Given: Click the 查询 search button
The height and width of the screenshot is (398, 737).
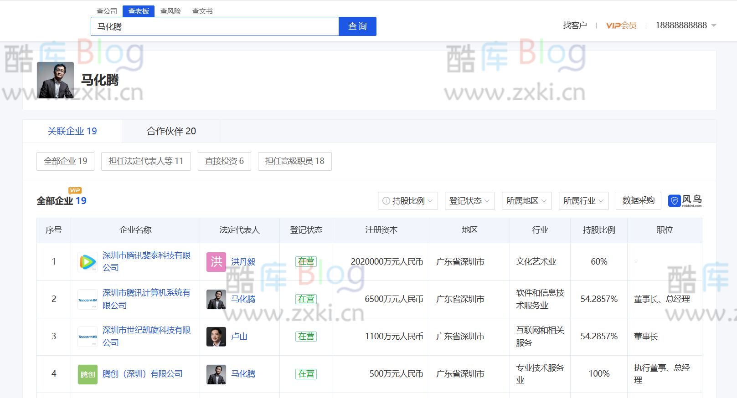Looking at the screenshot, I should [357, 26].
